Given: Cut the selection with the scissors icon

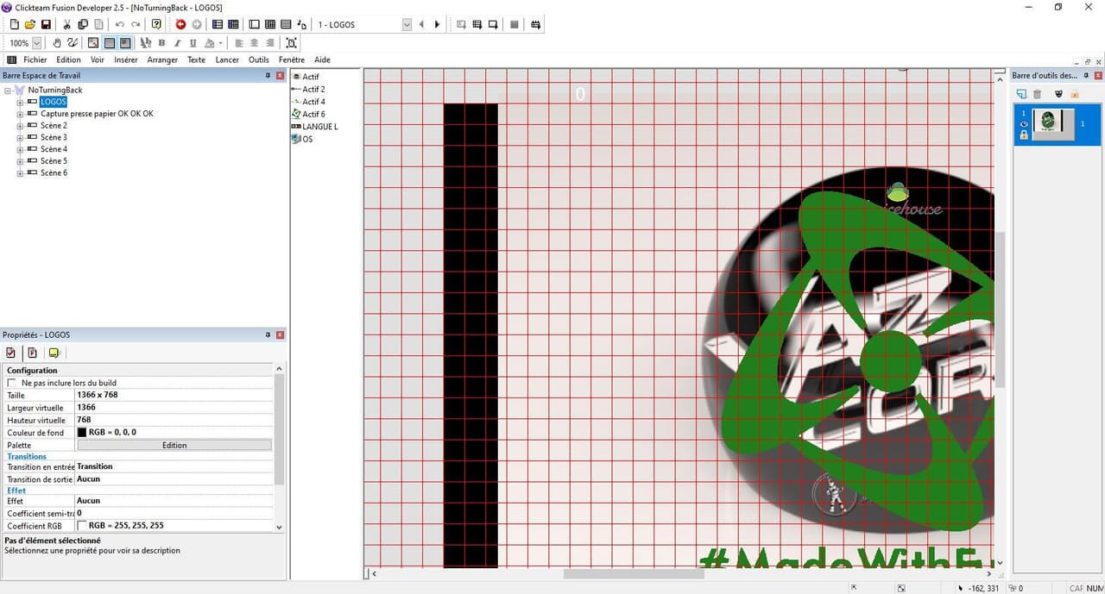Looking at the screenshot, I should [66, 24].
